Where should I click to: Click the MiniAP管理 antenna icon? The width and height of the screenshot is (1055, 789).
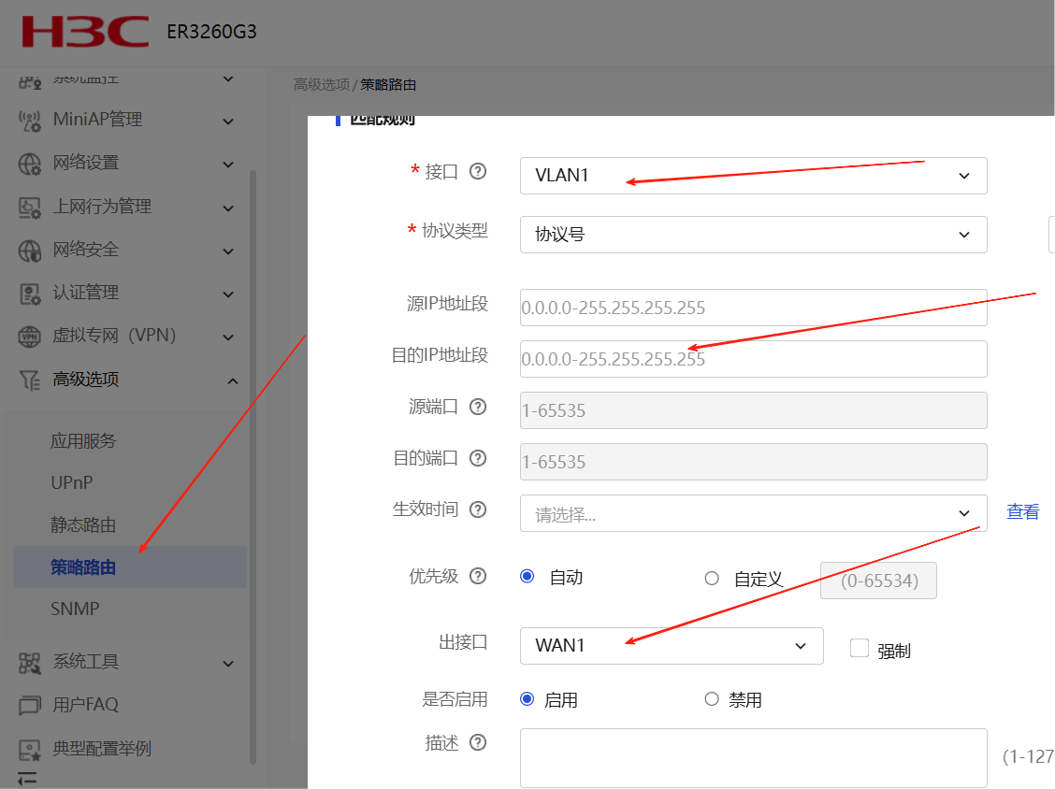(x=30, y=122)
